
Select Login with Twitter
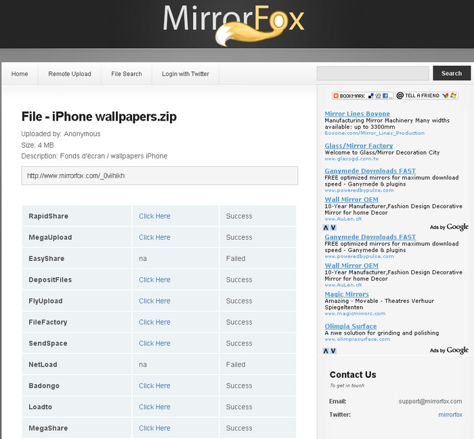tap(186, 74)
